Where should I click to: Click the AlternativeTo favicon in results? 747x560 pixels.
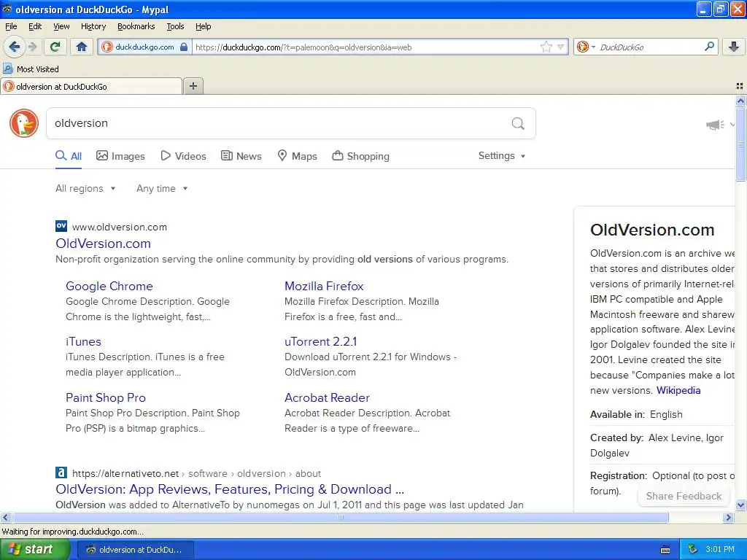coord(61,472)
